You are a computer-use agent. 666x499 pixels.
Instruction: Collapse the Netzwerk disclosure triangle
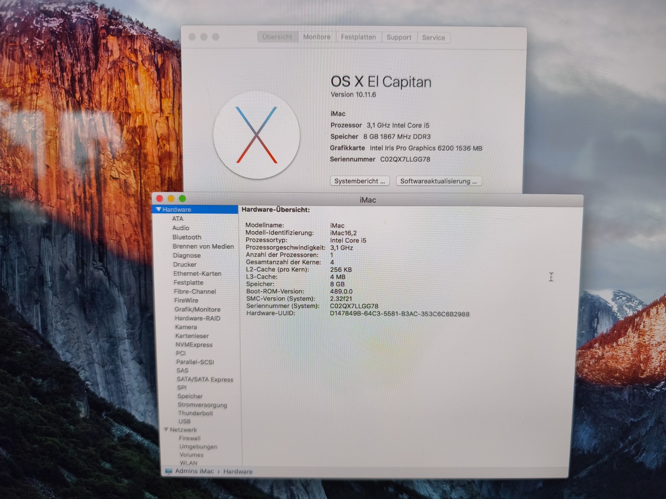pos(166,429)
